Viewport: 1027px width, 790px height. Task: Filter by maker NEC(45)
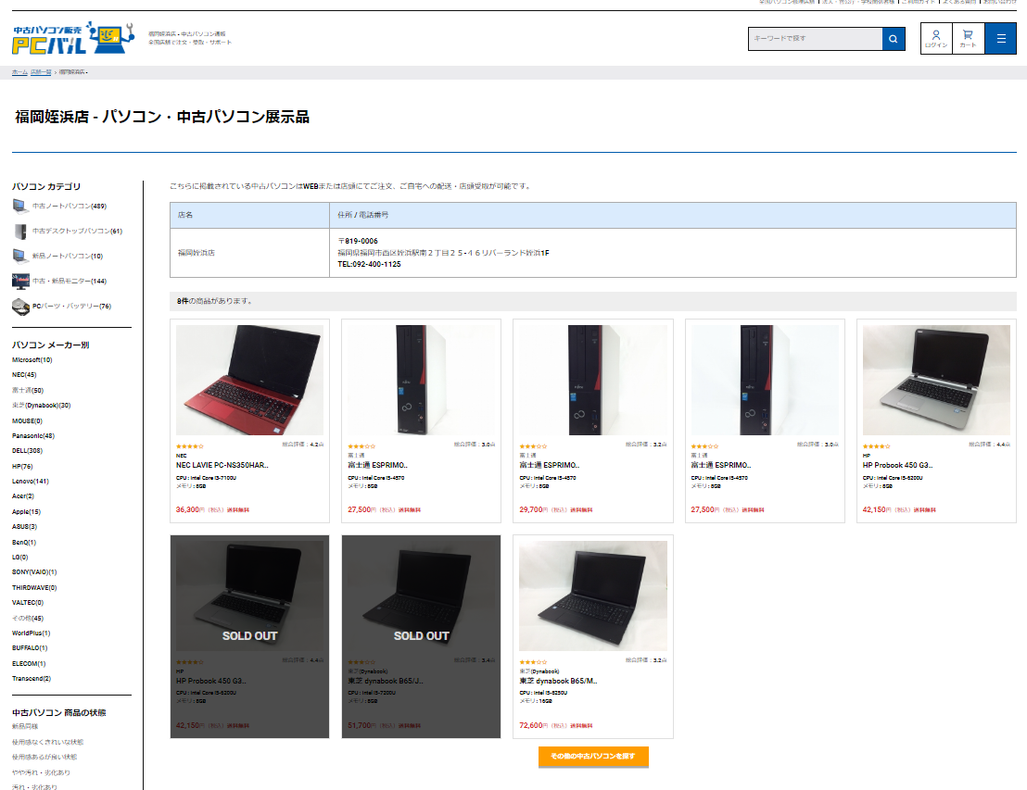click(24, 375)
